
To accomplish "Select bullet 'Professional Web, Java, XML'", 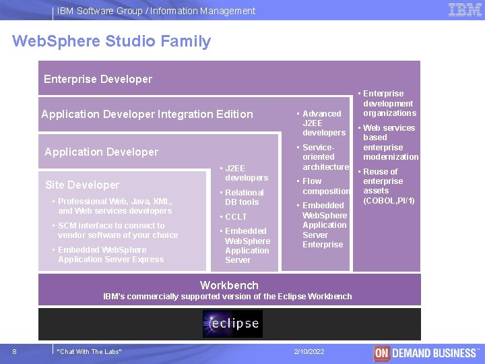I will (x=115, y=206).
